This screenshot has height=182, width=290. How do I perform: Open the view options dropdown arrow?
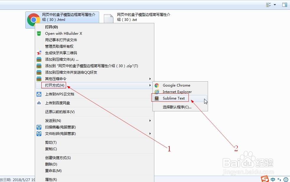(x=275, y=5)
